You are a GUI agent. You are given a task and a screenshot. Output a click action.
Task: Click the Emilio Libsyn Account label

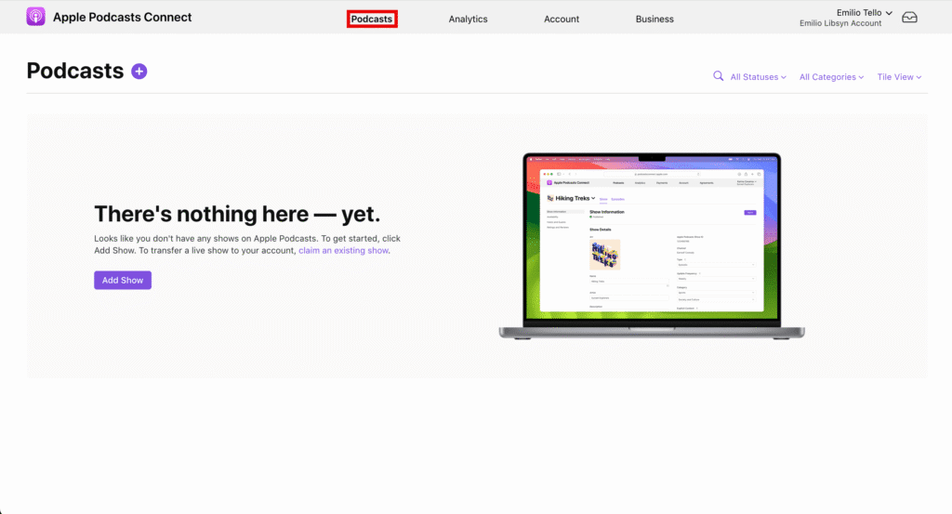click(x=840, y=24)
